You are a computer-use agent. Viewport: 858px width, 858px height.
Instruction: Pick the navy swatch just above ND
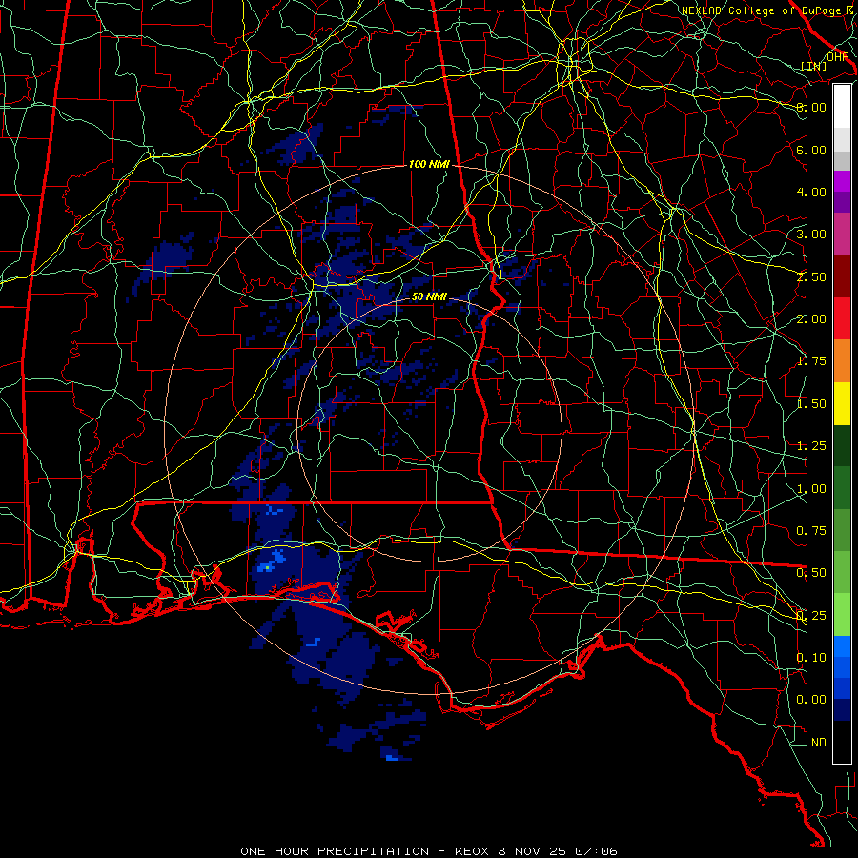pos(842,710)
